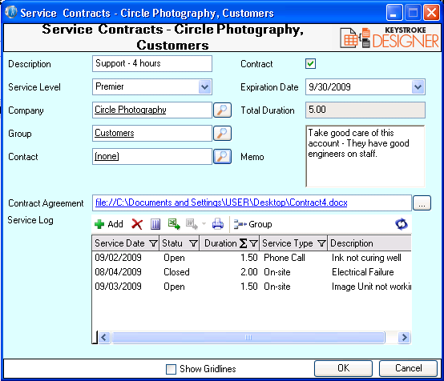This screenshot has width=444, height=381.
Task: Click the Description input field
Action: click(x=152, y=64)
